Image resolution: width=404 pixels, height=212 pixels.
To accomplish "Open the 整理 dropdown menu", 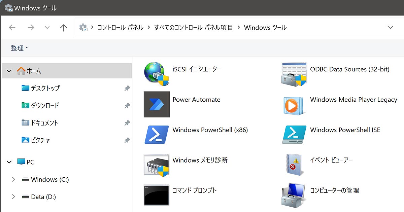I will (x=19, y=48).
